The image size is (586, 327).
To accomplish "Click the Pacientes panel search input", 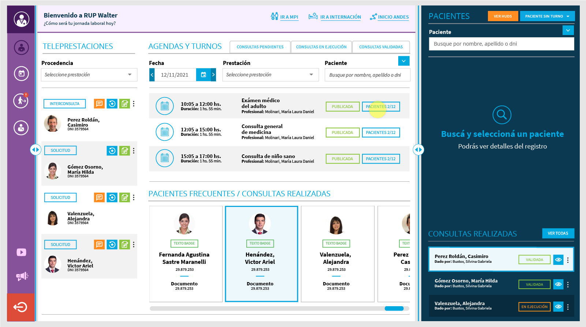I will (501, 44).
